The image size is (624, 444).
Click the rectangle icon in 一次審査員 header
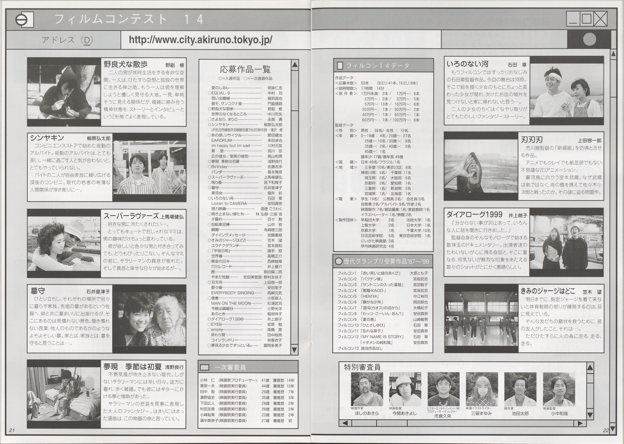(204, 367)
